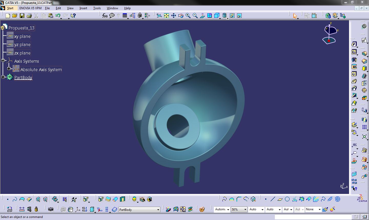Open the Formula f(x) tool

point(105,16)
